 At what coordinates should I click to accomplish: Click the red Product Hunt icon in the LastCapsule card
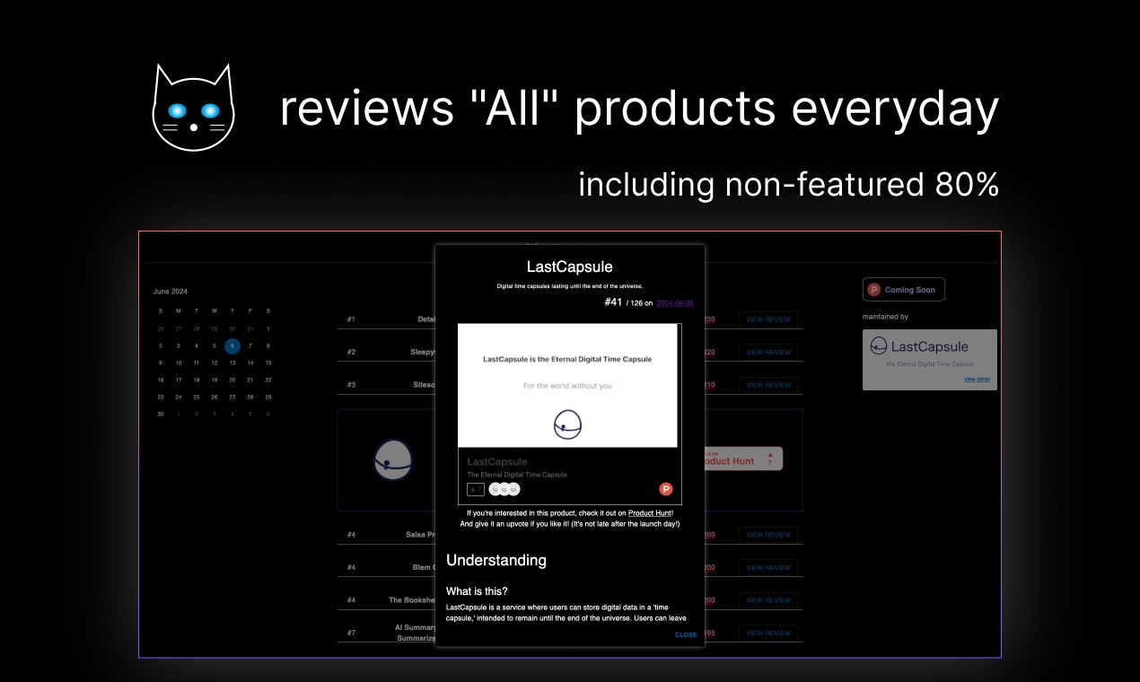coord(666,489)
